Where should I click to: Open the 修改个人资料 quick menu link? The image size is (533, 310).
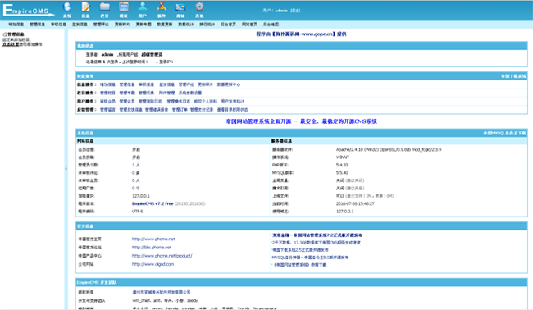(x=205, y=102)
